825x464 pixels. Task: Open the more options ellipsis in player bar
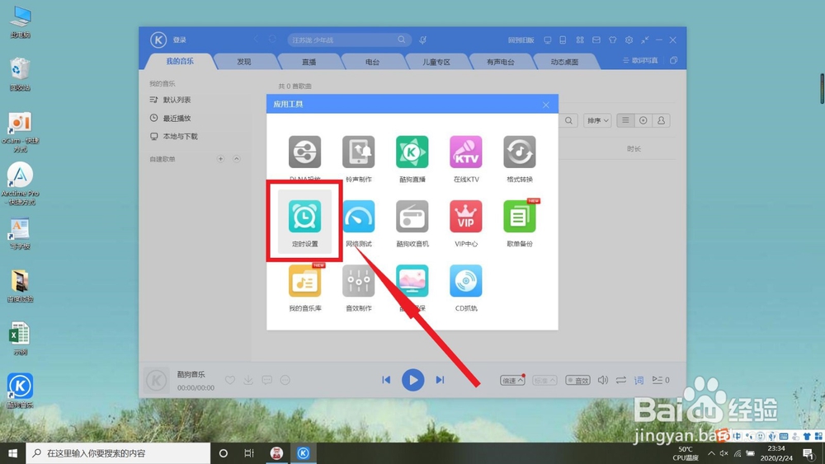tap(285, 380)
